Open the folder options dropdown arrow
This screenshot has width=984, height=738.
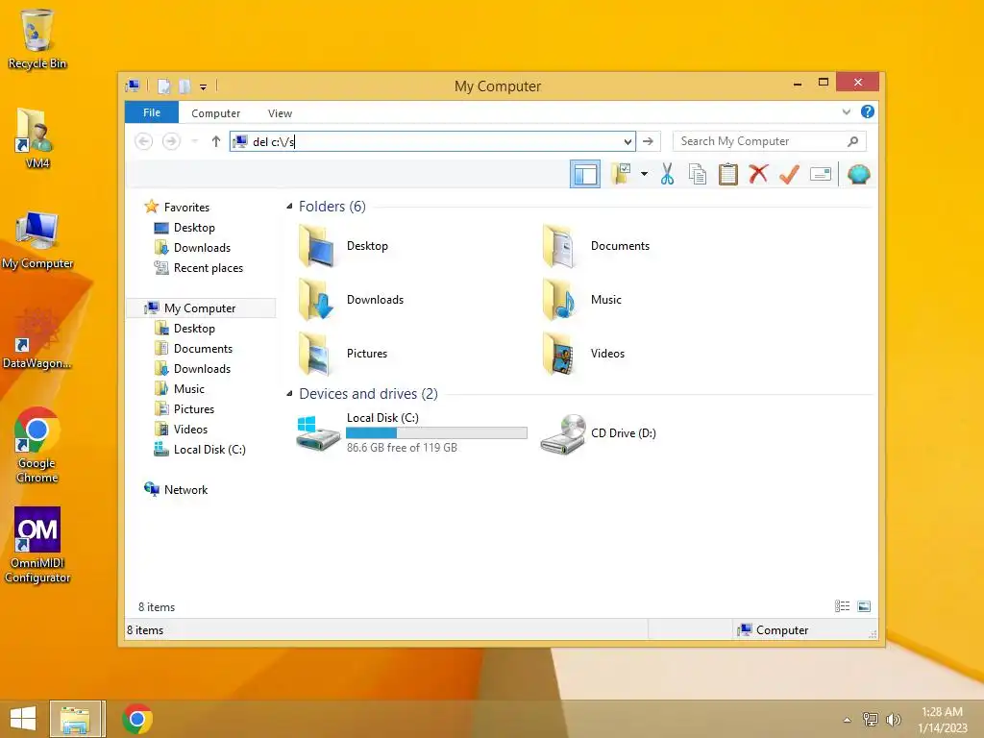[645, 174]
